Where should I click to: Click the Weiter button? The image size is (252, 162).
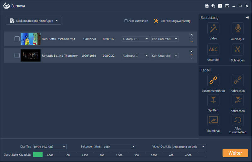coord(235,153)
